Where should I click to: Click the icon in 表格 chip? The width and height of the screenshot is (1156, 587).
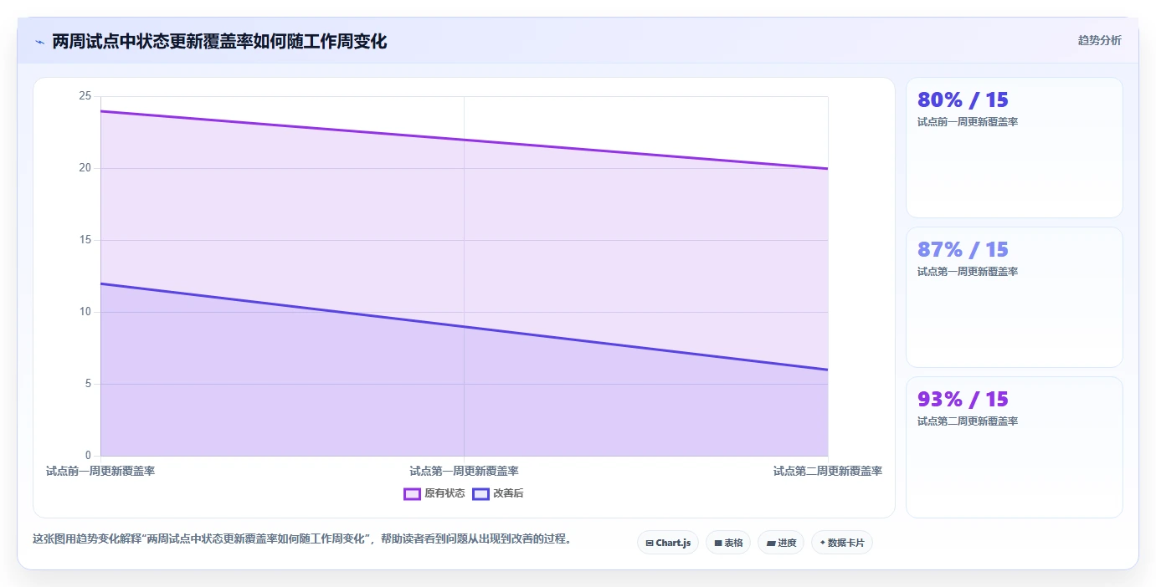[x=718, y=544]
